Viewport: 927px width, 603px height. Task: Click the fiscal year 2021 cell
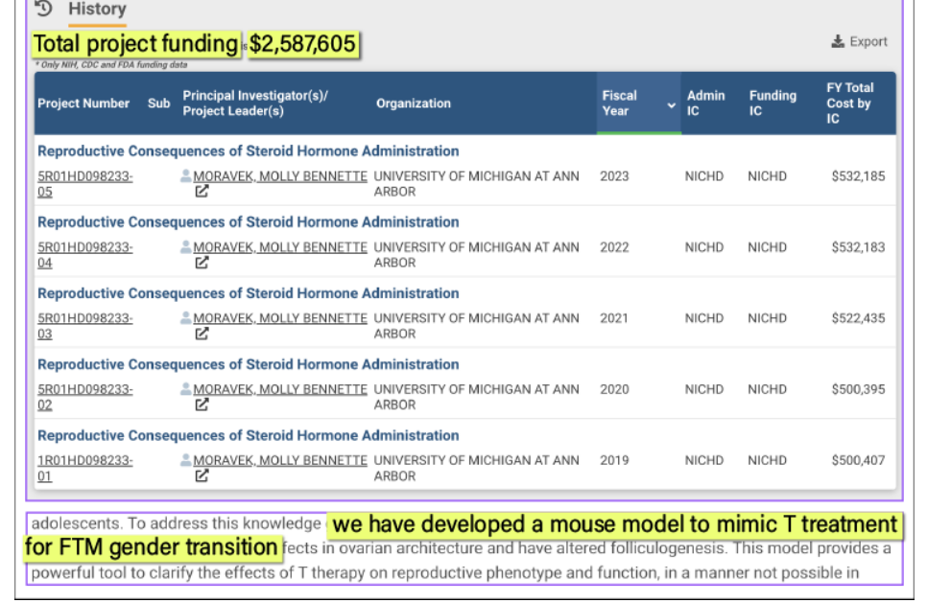pos(614,318)
